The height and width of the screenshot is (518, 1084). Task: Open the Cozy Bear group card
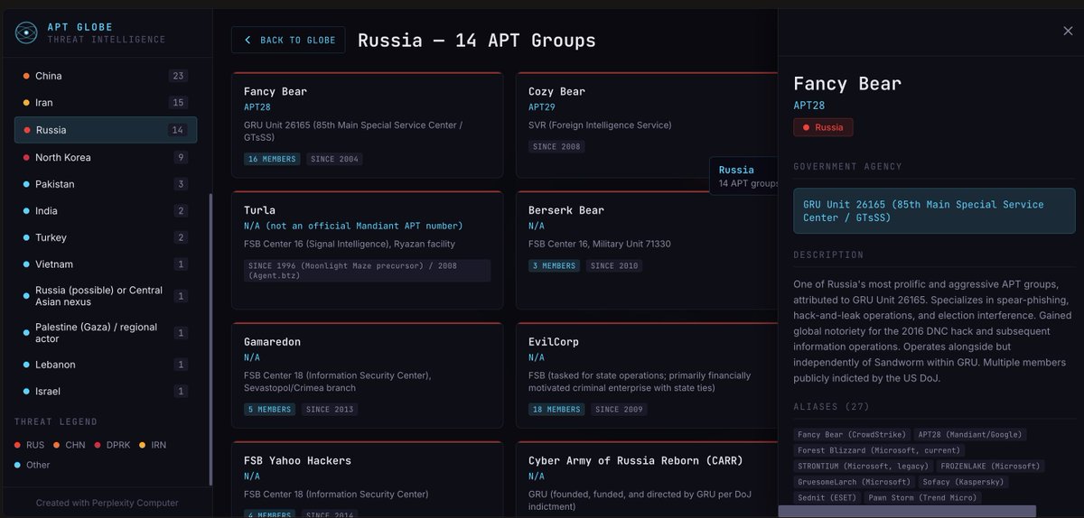click(647, 125)
